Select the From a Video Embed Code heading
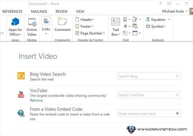This screenshot has width=193, height=136. [x=56, y=109]
